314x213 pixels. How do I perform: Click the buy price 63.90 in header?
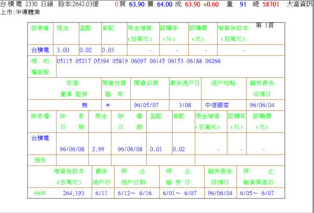pos(137,4)
